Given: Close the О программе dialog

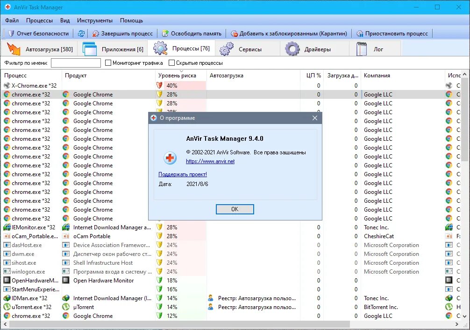Looking at the screenshot, I should 315,118.
